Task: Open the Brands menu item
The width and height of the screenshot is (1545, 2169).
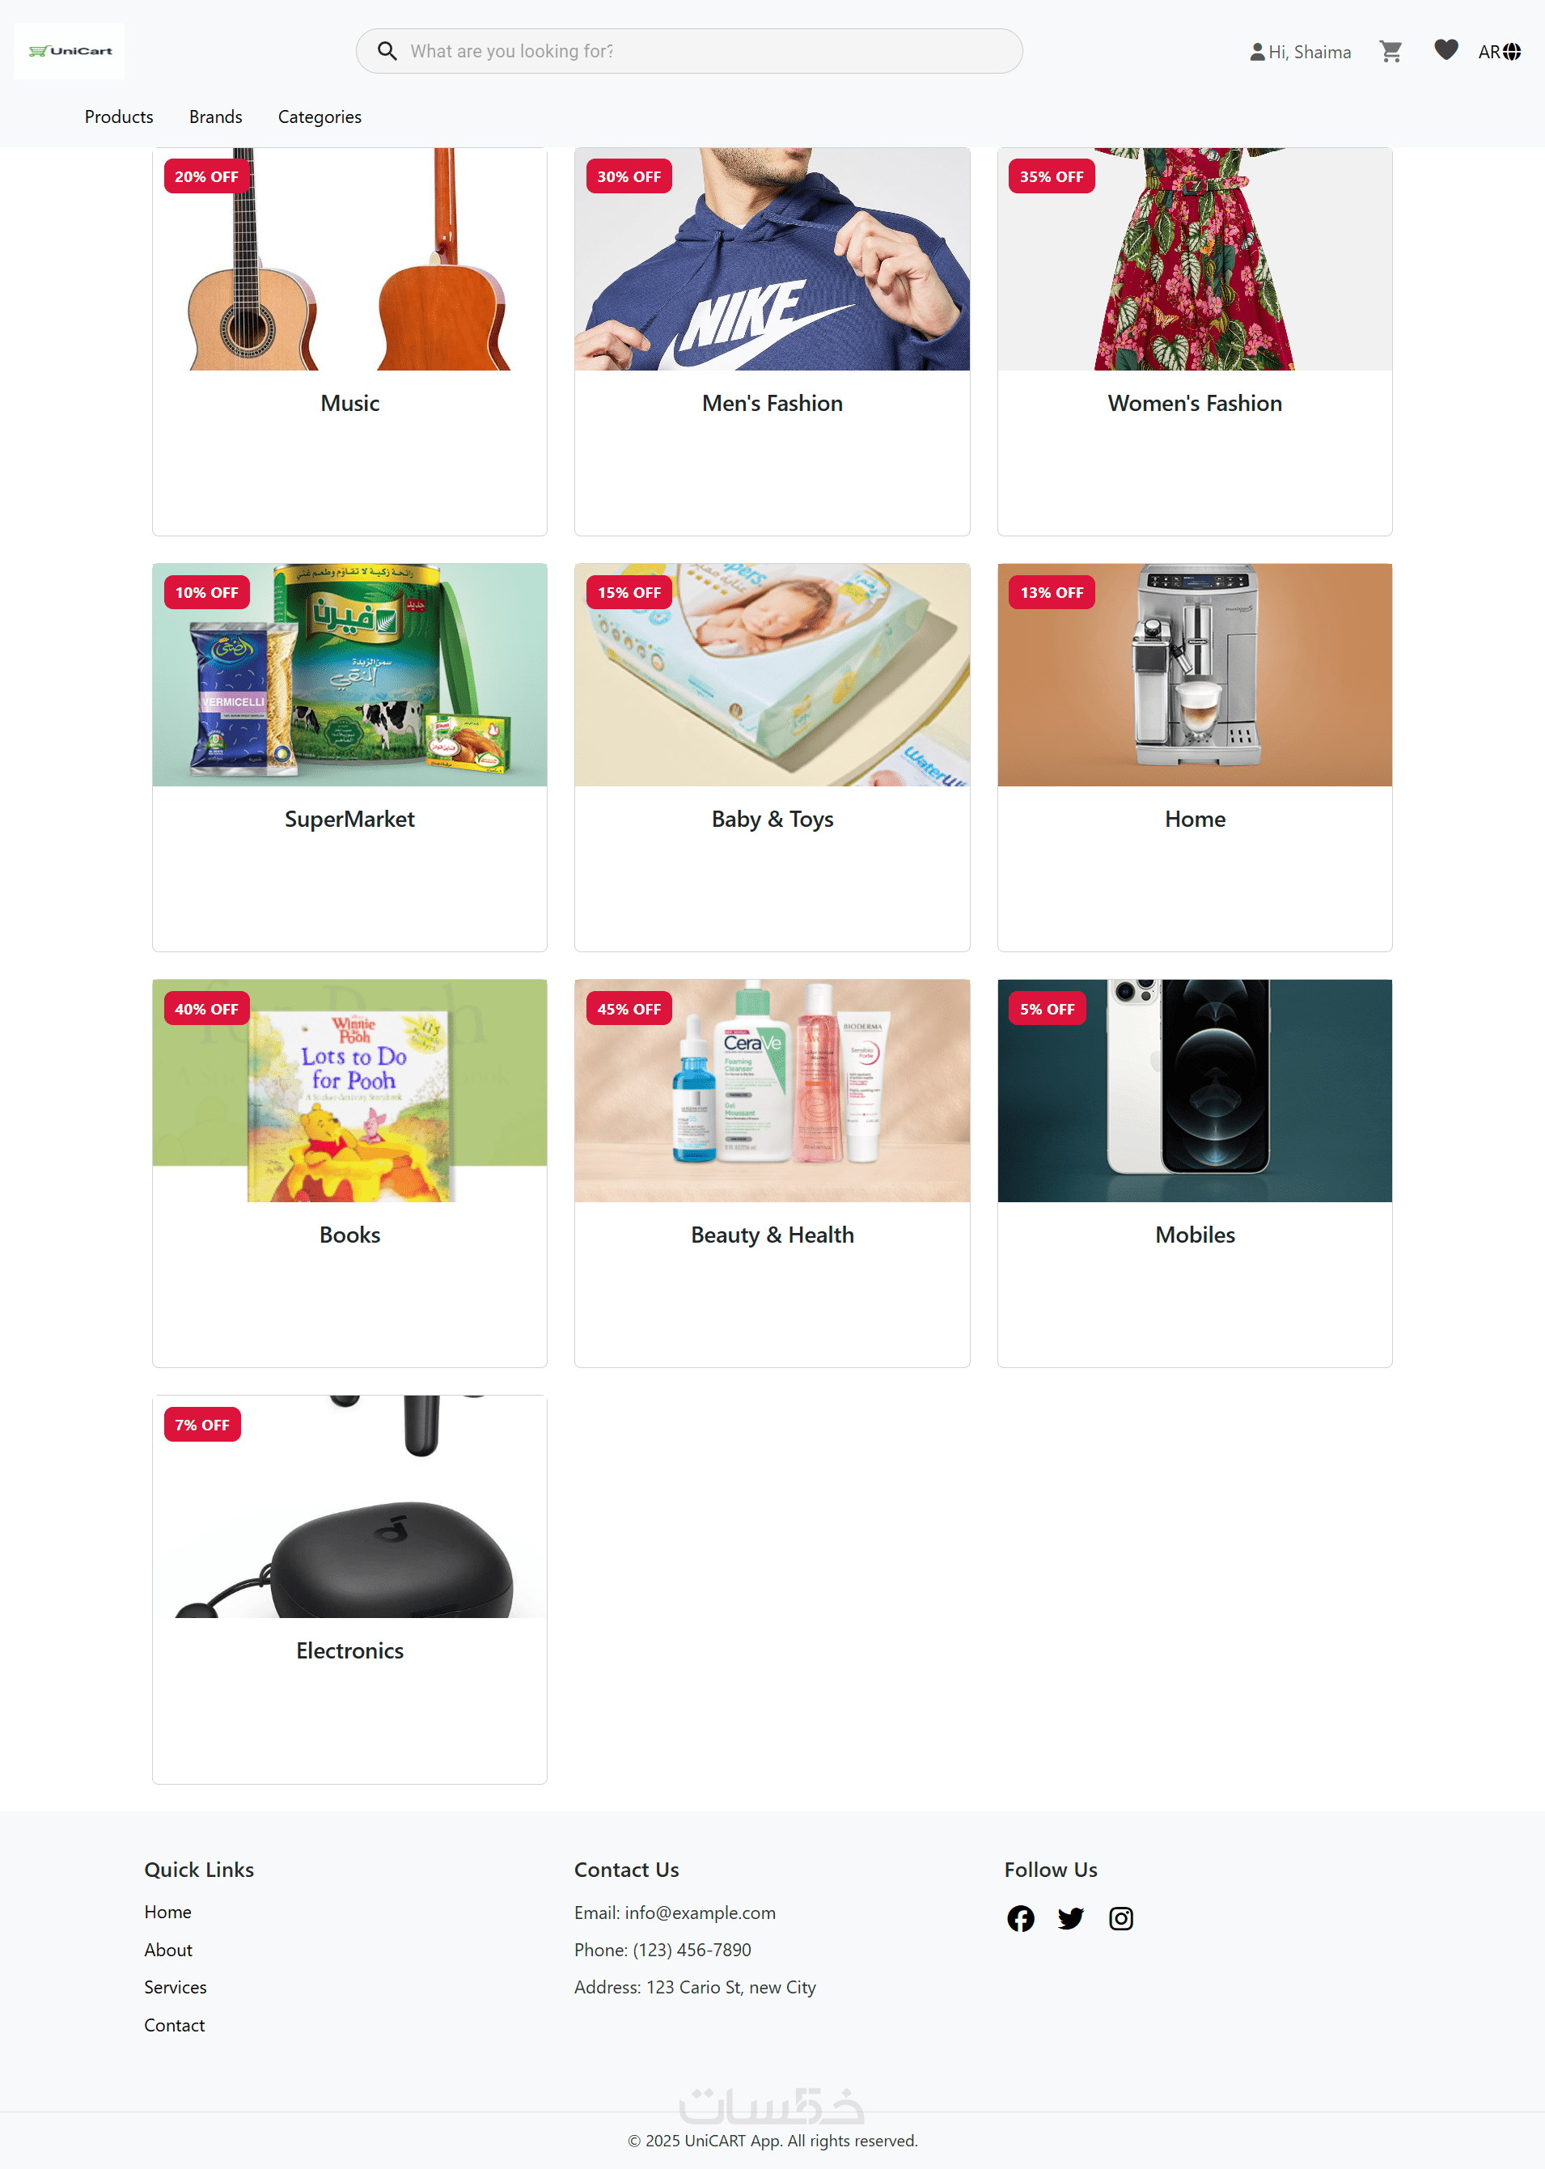Action: click(215, 116)
